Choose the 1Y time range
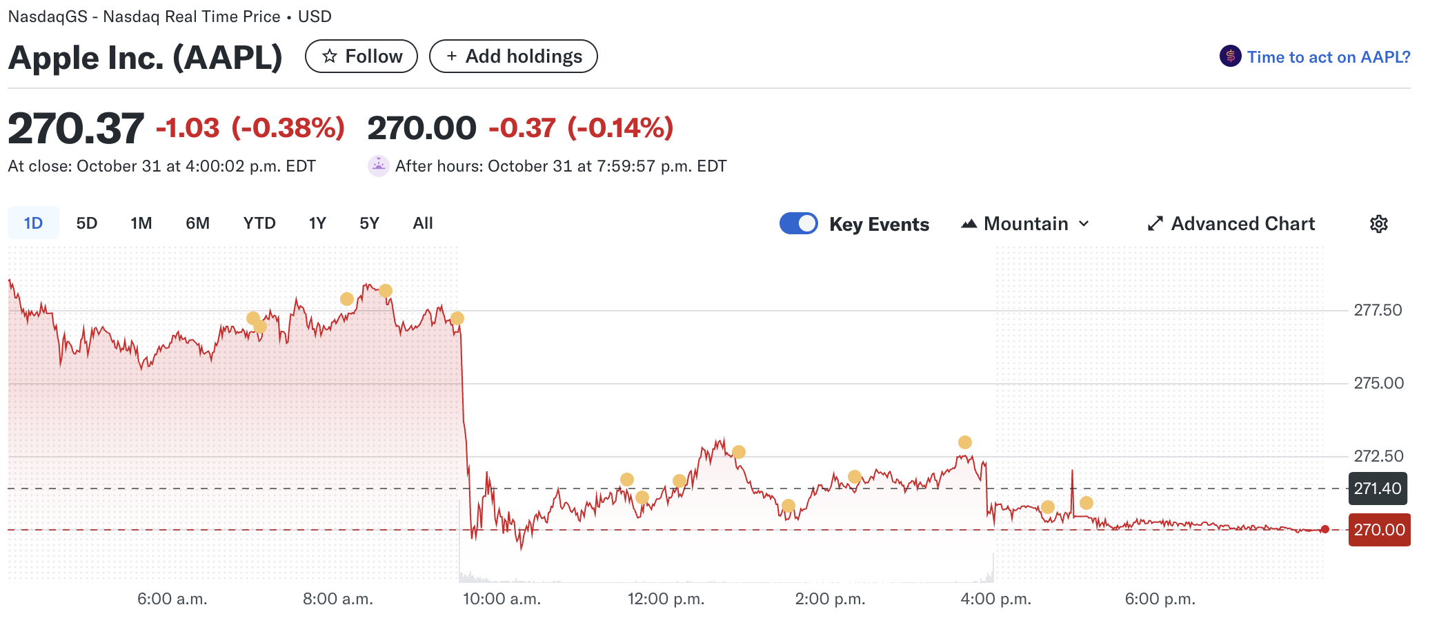 tap(317, 223)
